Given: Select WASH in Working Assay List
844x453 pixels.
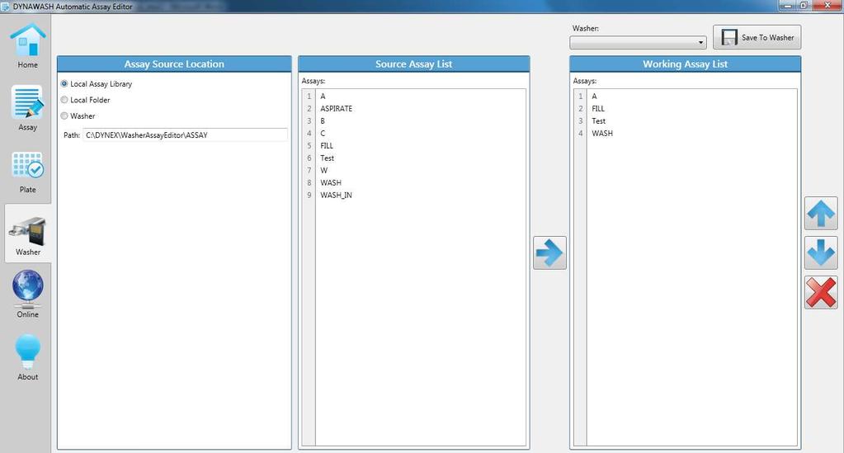Looking at the screenshot, I should pyautogui.click(x=691, y=133).
